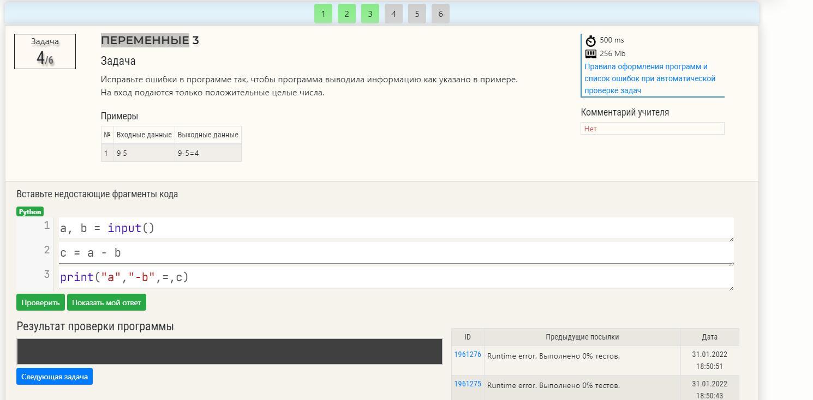
Task: Navigate to task number 6
Action: 440,14
